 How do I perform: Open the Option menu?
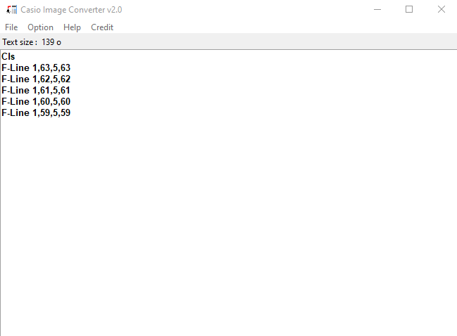pos(41,27)
